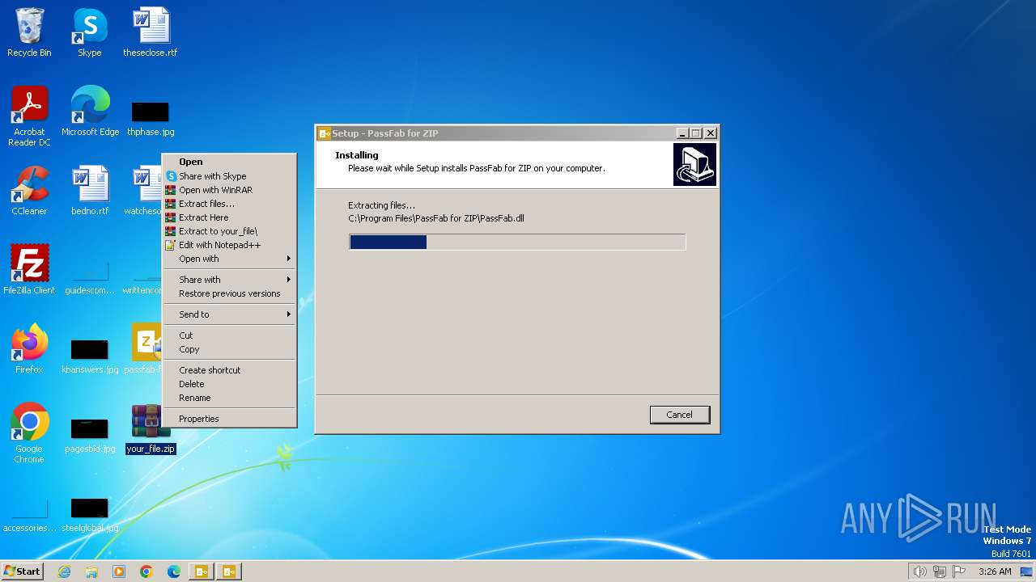The width and height of the screenshot is (1036, 582).
Task: Open Windows Explorer from taskbar
Action: click(x=91, y=571)
